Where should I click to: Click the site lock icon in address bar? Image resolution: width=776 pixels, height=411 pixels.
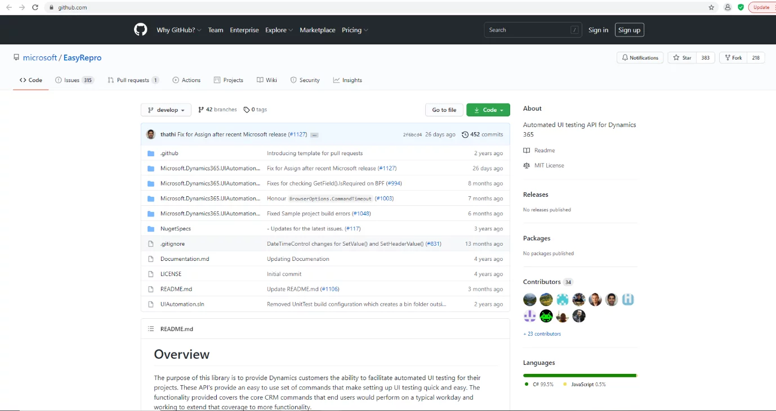click(x=51, y=8)
